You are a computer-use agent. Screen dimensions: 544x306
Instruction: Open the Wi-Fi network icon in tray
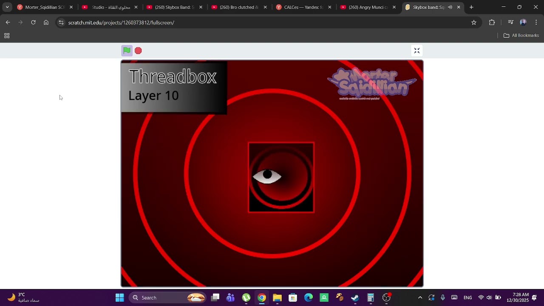point(481,297)
